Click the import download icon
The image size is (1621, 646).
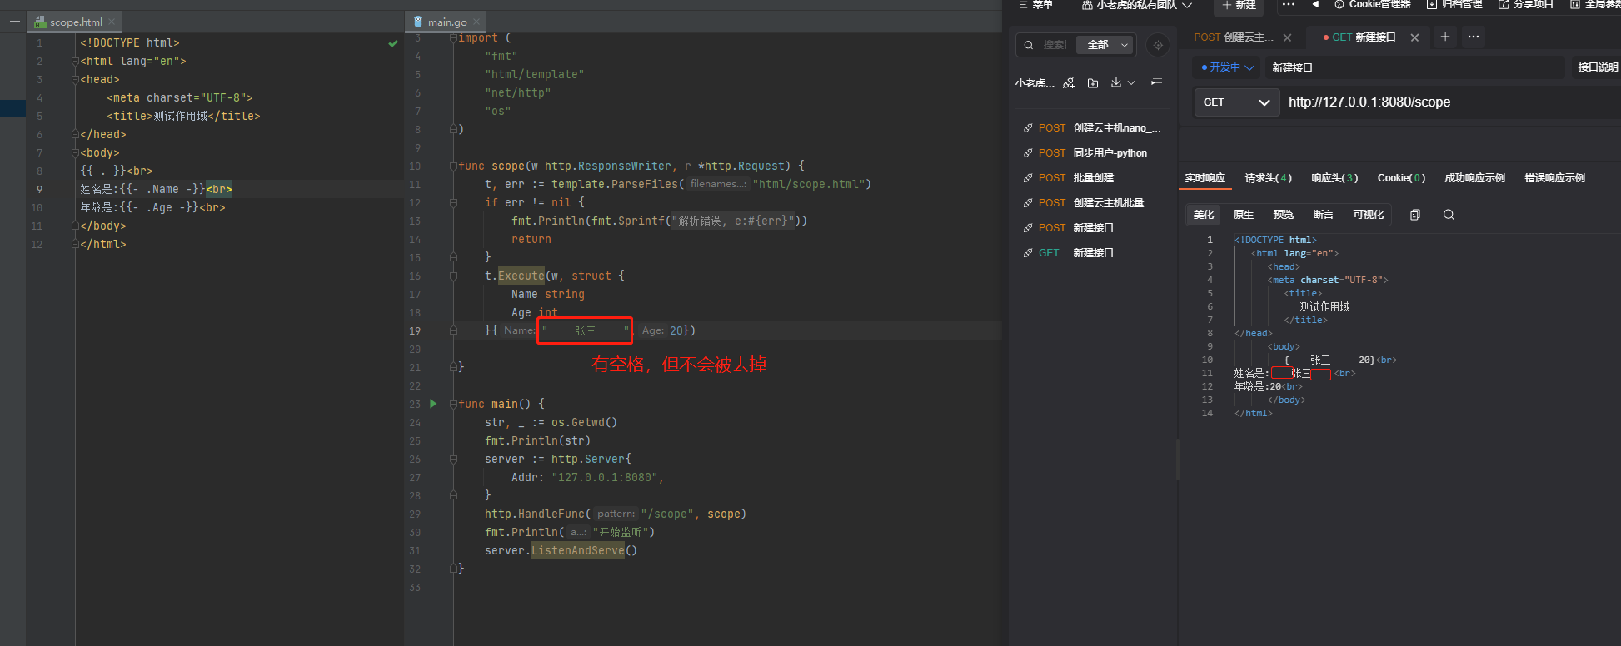pyautogui.click(x=1116, y=82)
